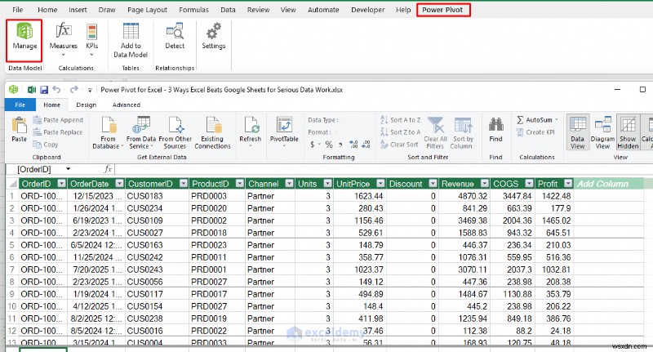Click Detect relationships
Viewport: 653px width, 352px height.
[x=175, y=37]
